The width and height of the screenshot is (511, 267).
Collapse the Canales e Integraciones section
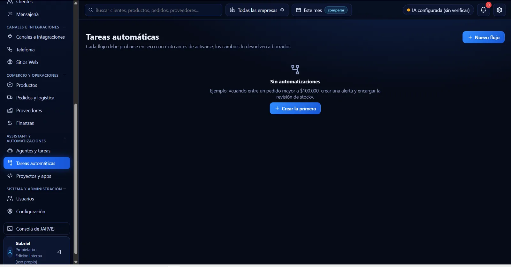click(65, 27)
